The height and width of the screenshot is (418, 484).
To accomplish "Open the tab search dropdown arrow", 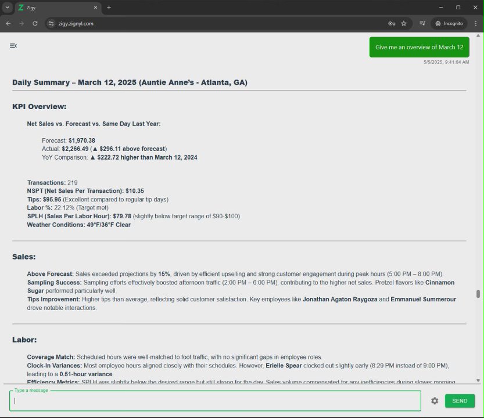I will tap(8, 8).
